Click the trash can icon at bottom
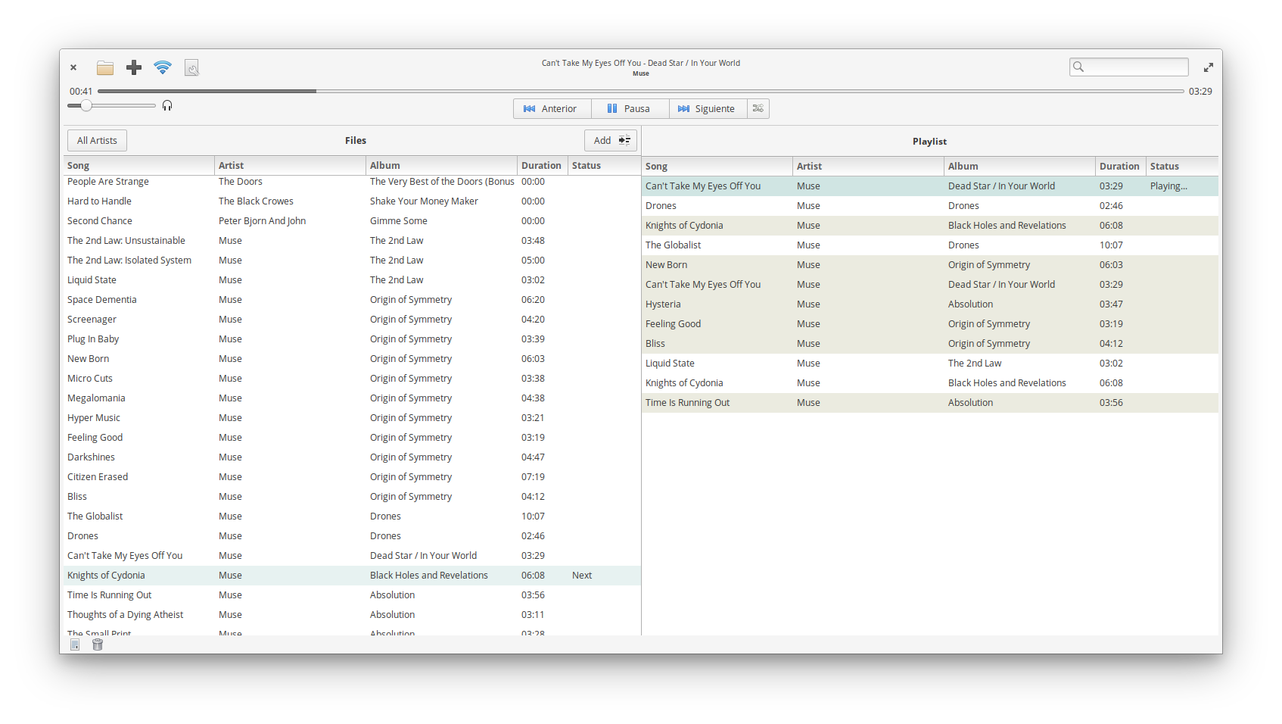 (98, 644)
